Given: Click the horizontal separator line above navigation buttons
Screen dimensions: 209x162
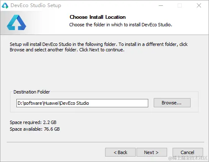Looking at the screenshot, I should (x=106, y=142).
